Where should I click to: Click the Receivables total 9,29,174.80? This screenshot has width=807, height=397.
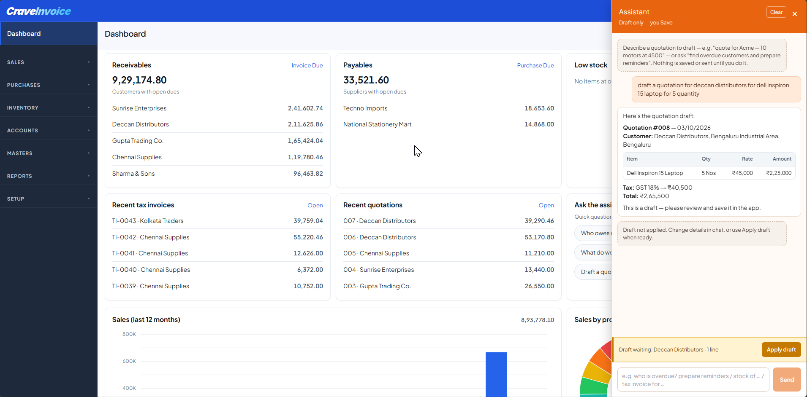point(139,80)
